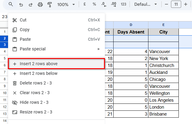Expand the Default font dropdown
192x124 pixels.
(145, 5)
